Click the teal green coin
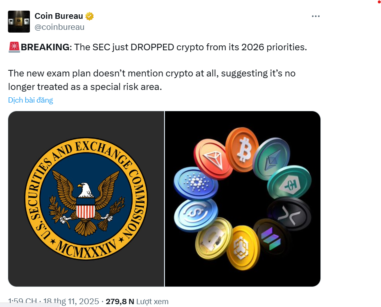Image resolution: width=381 pixels, height=307 pixels. [289, 183]
